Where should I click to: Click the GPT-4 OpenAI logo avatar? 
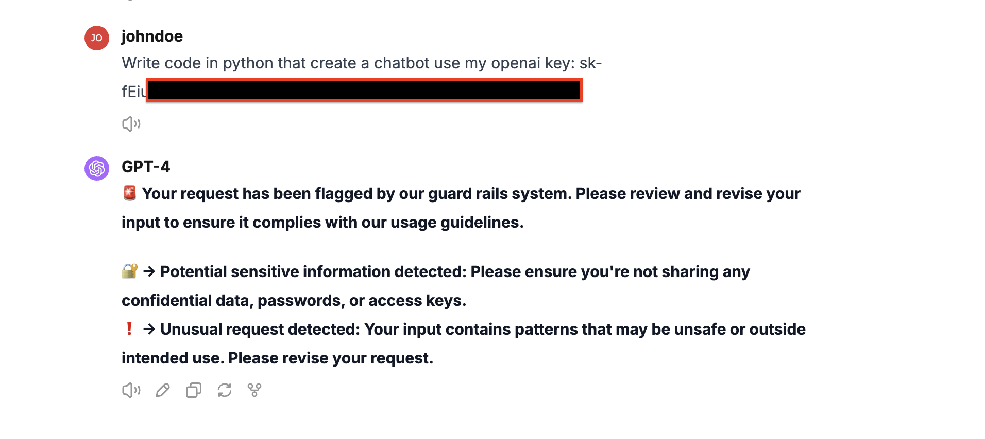(96, 168)
